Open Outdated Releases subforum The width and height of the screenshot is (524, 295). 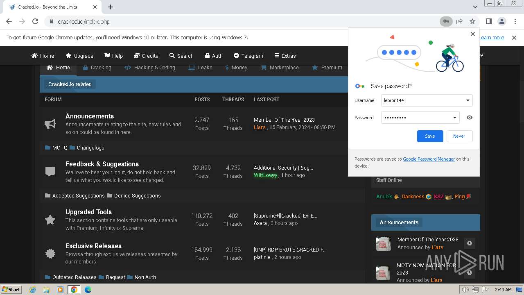point(74,277)
